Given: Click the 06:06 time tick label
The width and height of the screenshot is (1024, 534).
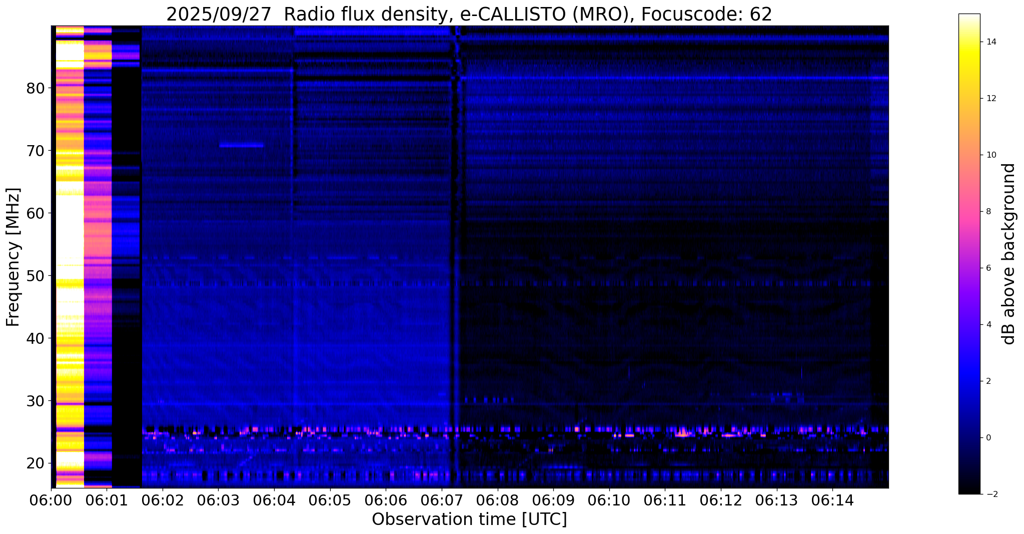Looking at the screenshot, I should click(386, 500).
